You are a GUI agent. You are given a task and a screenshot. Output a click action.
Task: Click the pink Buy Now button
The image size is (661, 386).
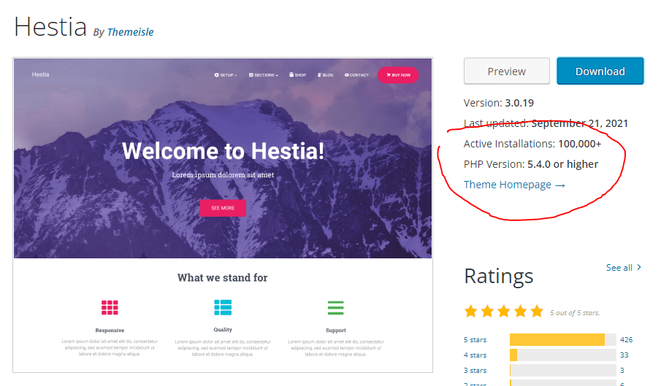click(x=398, y=75)
